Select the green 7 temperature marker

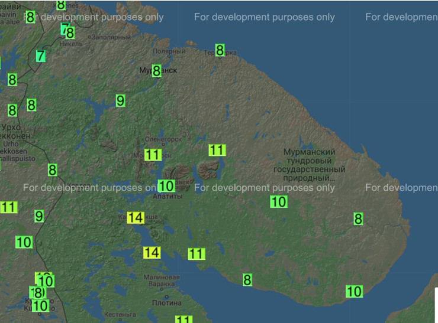pos(40,57)
